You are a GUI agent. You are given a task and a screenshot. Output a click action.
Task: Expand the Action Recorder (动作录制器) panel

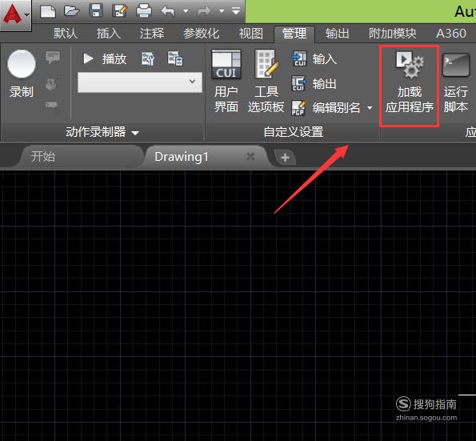point(102,132)
